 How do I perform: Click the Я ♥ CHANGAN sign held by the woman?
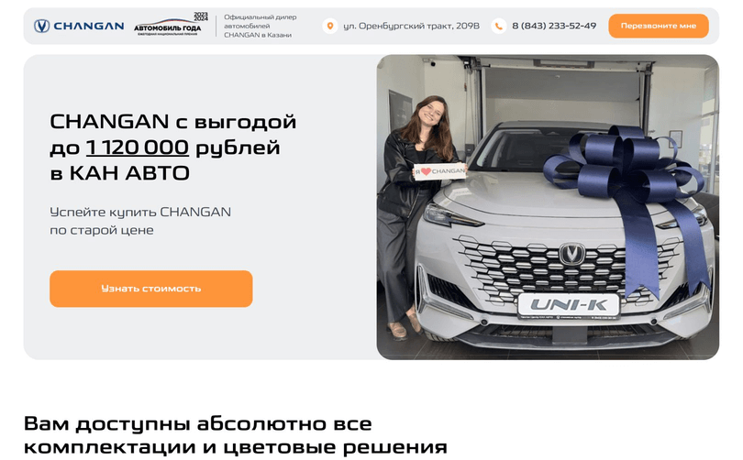tap(439, 171)
